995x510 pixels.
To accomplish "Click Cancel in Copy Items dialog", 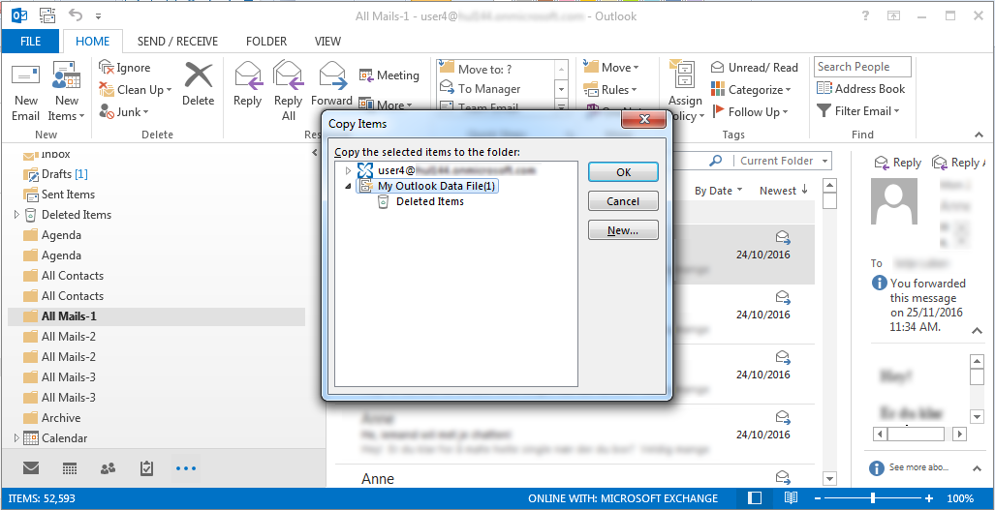I will [623, 201].
